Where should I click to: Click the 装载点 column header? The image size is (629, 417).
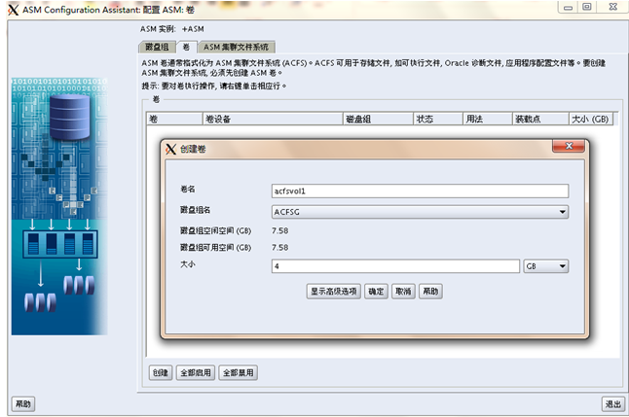tap(540, 119)
